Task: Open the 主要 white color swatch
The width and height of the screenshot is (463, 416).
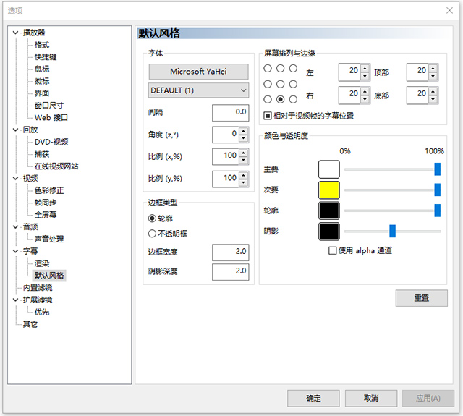Action: coord(329,169)
